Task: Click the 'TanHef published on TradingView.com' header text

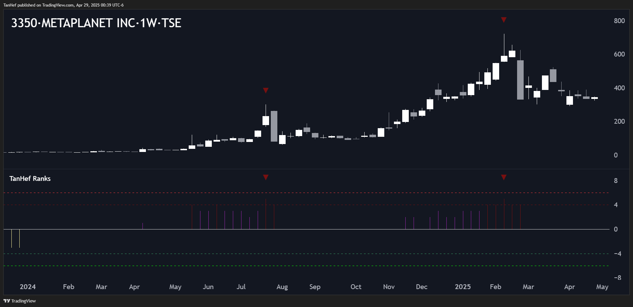Action: (63, 5)
